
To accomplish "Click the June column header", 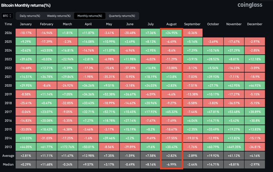I will click(130, 24).
